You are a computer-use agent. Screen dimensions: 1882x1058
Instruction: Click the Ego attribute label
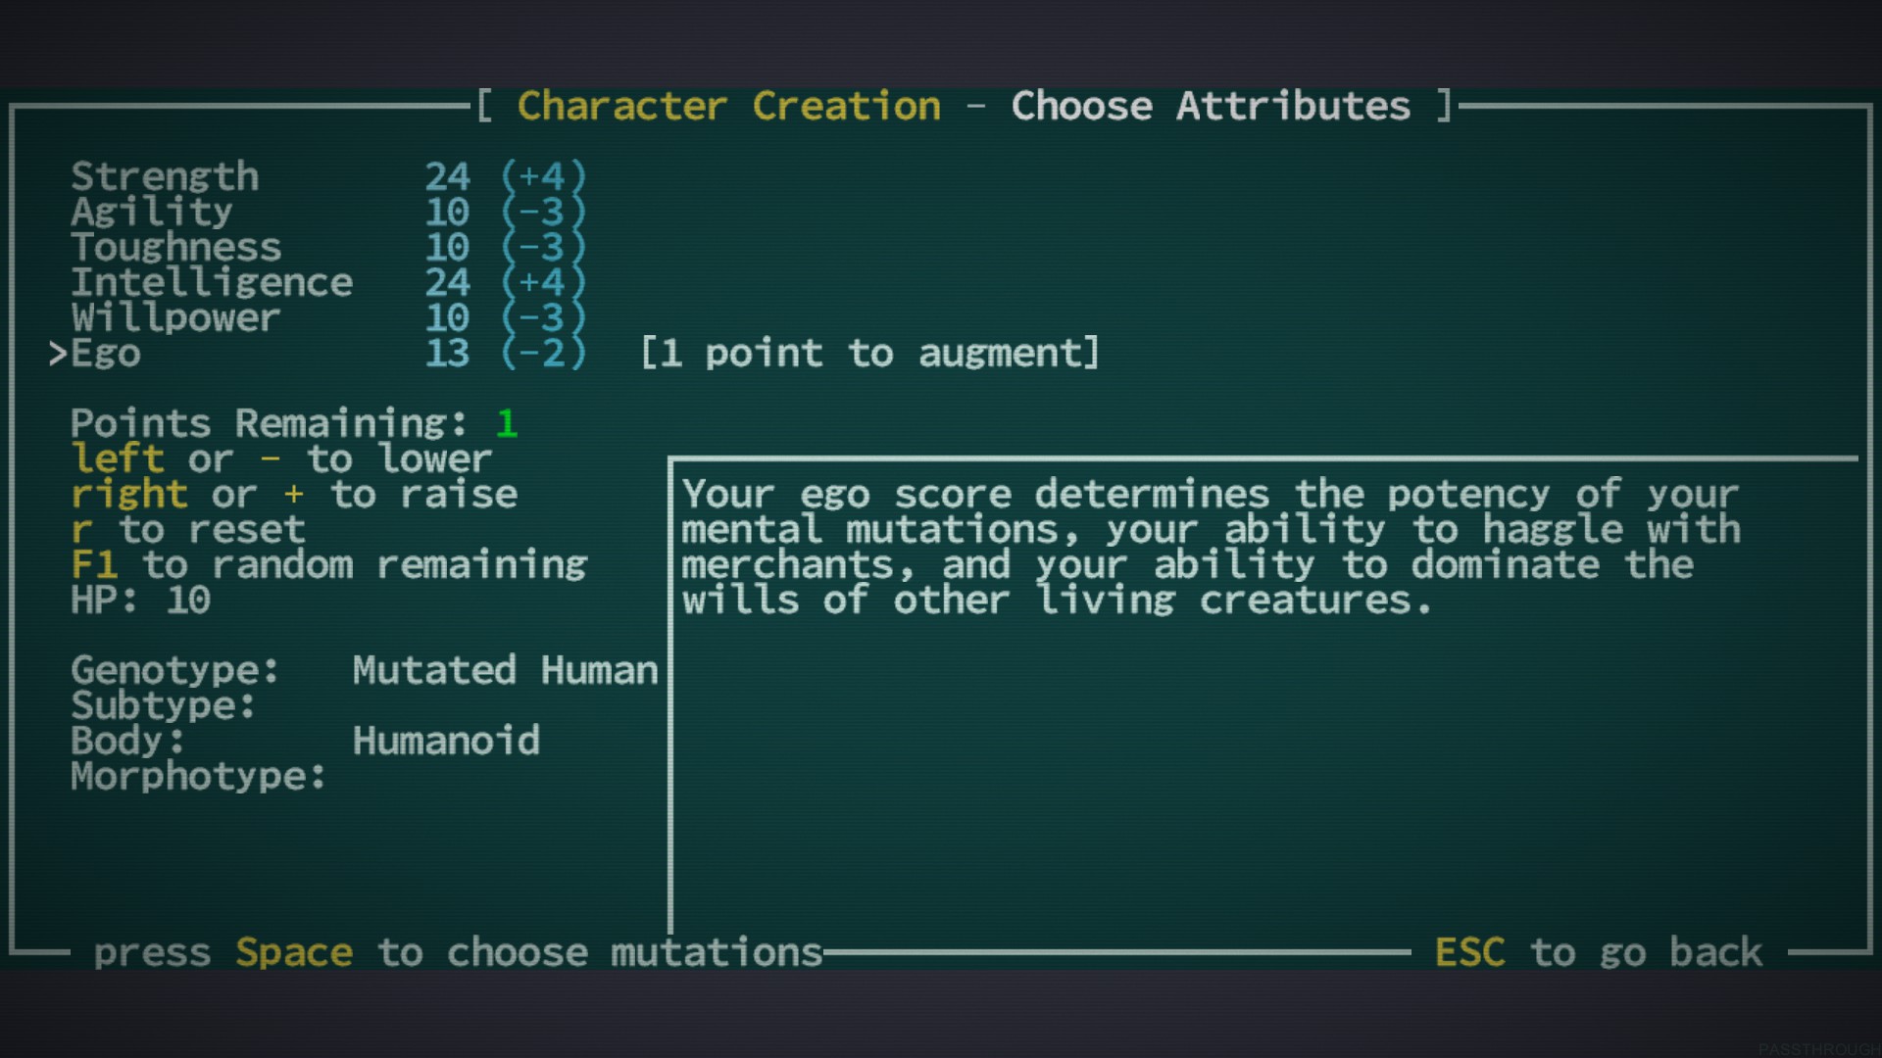tap(106, 354)
